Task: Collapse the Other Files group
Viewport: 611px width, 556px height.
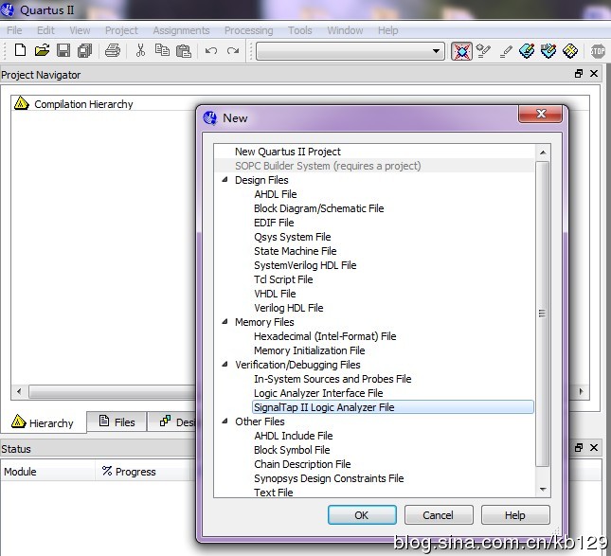Action: point(225,421)
